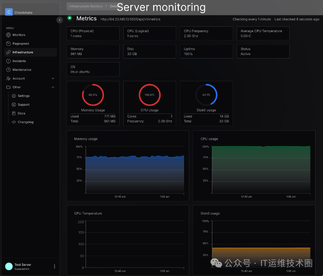Select the Infrastructure menu item
Screen dimensions: 323x276
[x=30, y=52]
